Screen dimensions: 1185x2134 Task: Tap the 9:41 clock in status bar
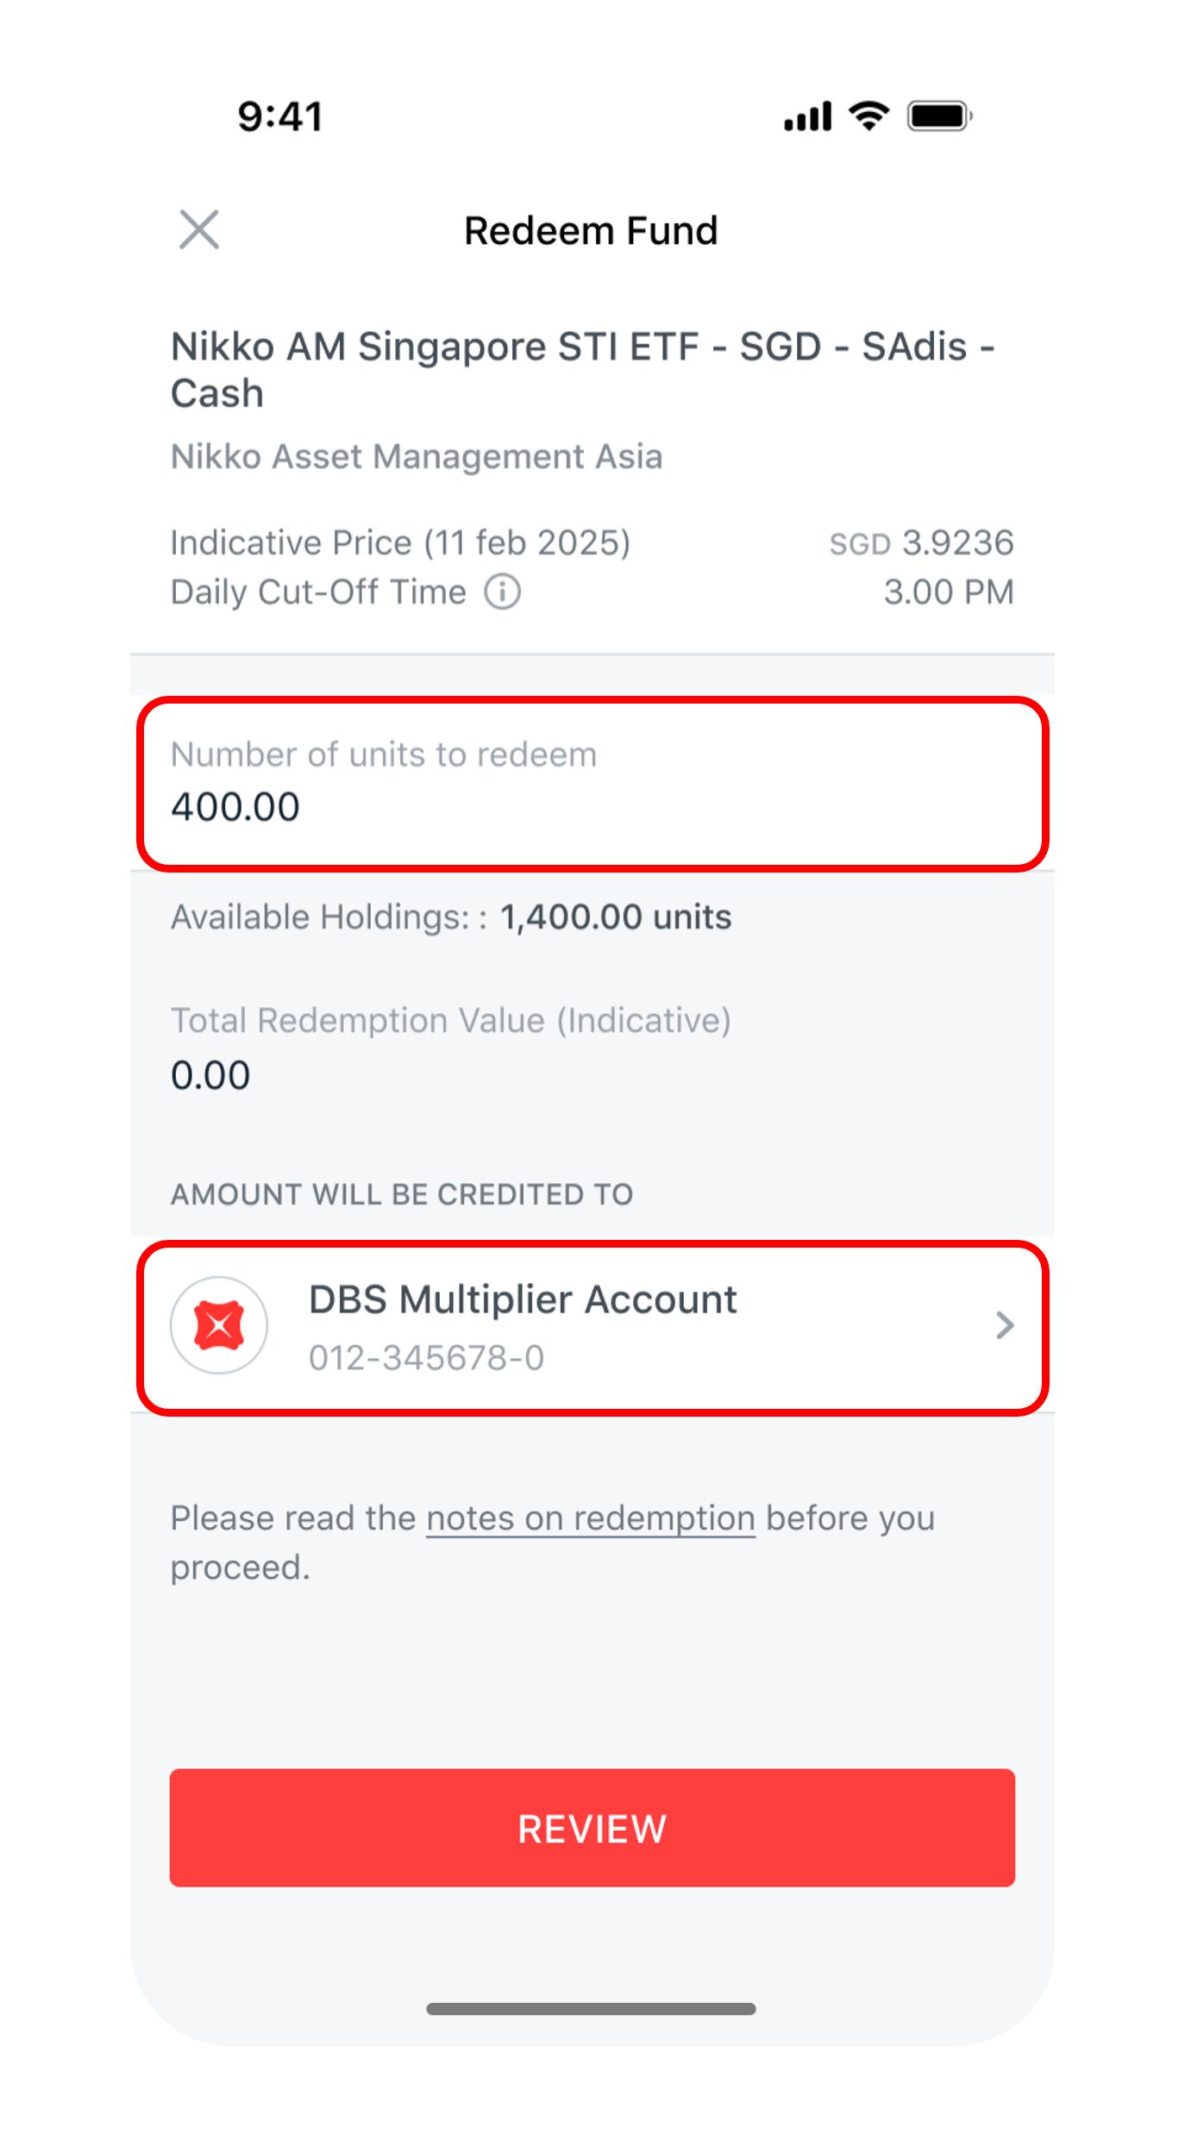coord(280,116)
